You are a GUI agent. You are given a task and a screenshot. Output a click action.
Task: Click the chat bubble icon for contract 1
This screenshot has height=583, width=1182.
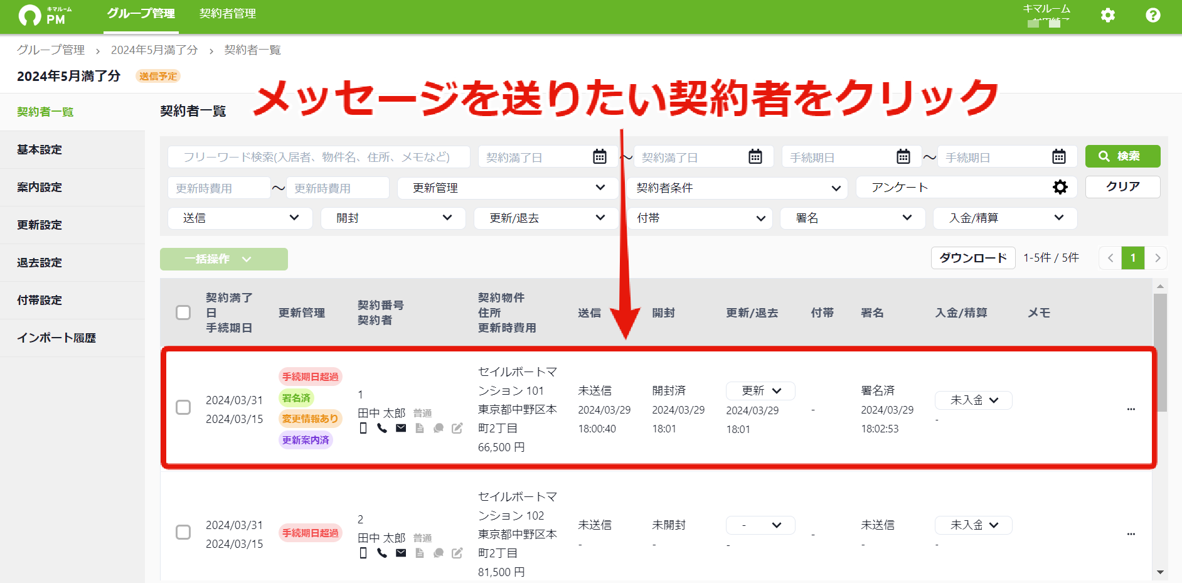click(439, 428)
